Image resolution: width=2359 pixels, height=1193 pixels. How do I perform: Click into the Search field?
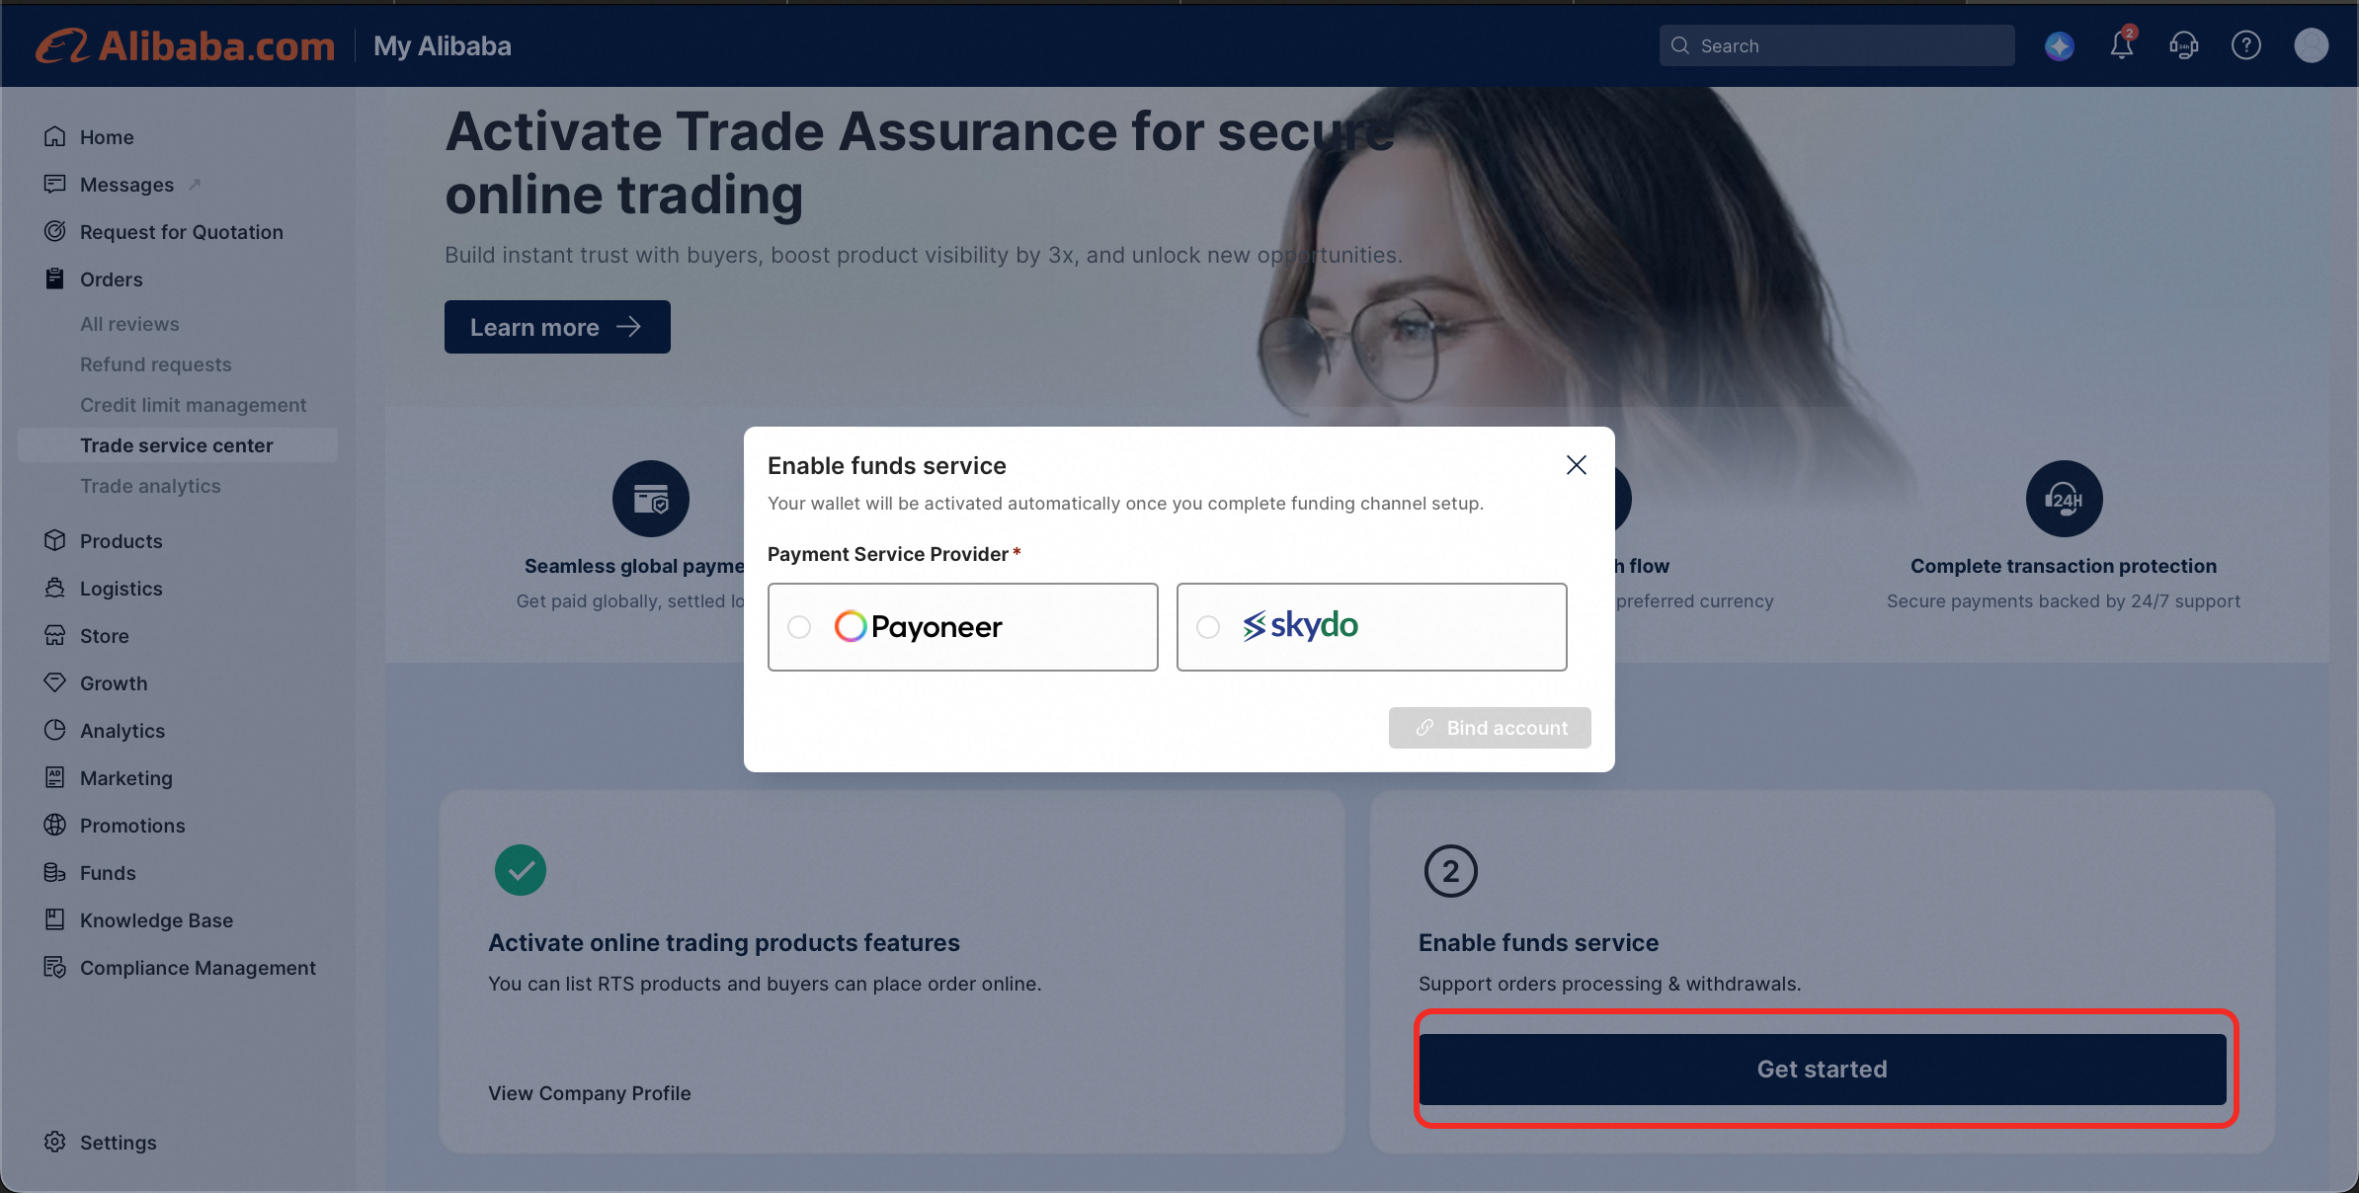click(1837, 45)
